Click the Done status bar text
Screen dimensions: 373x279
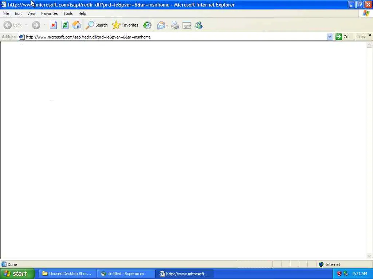point(12,264)
